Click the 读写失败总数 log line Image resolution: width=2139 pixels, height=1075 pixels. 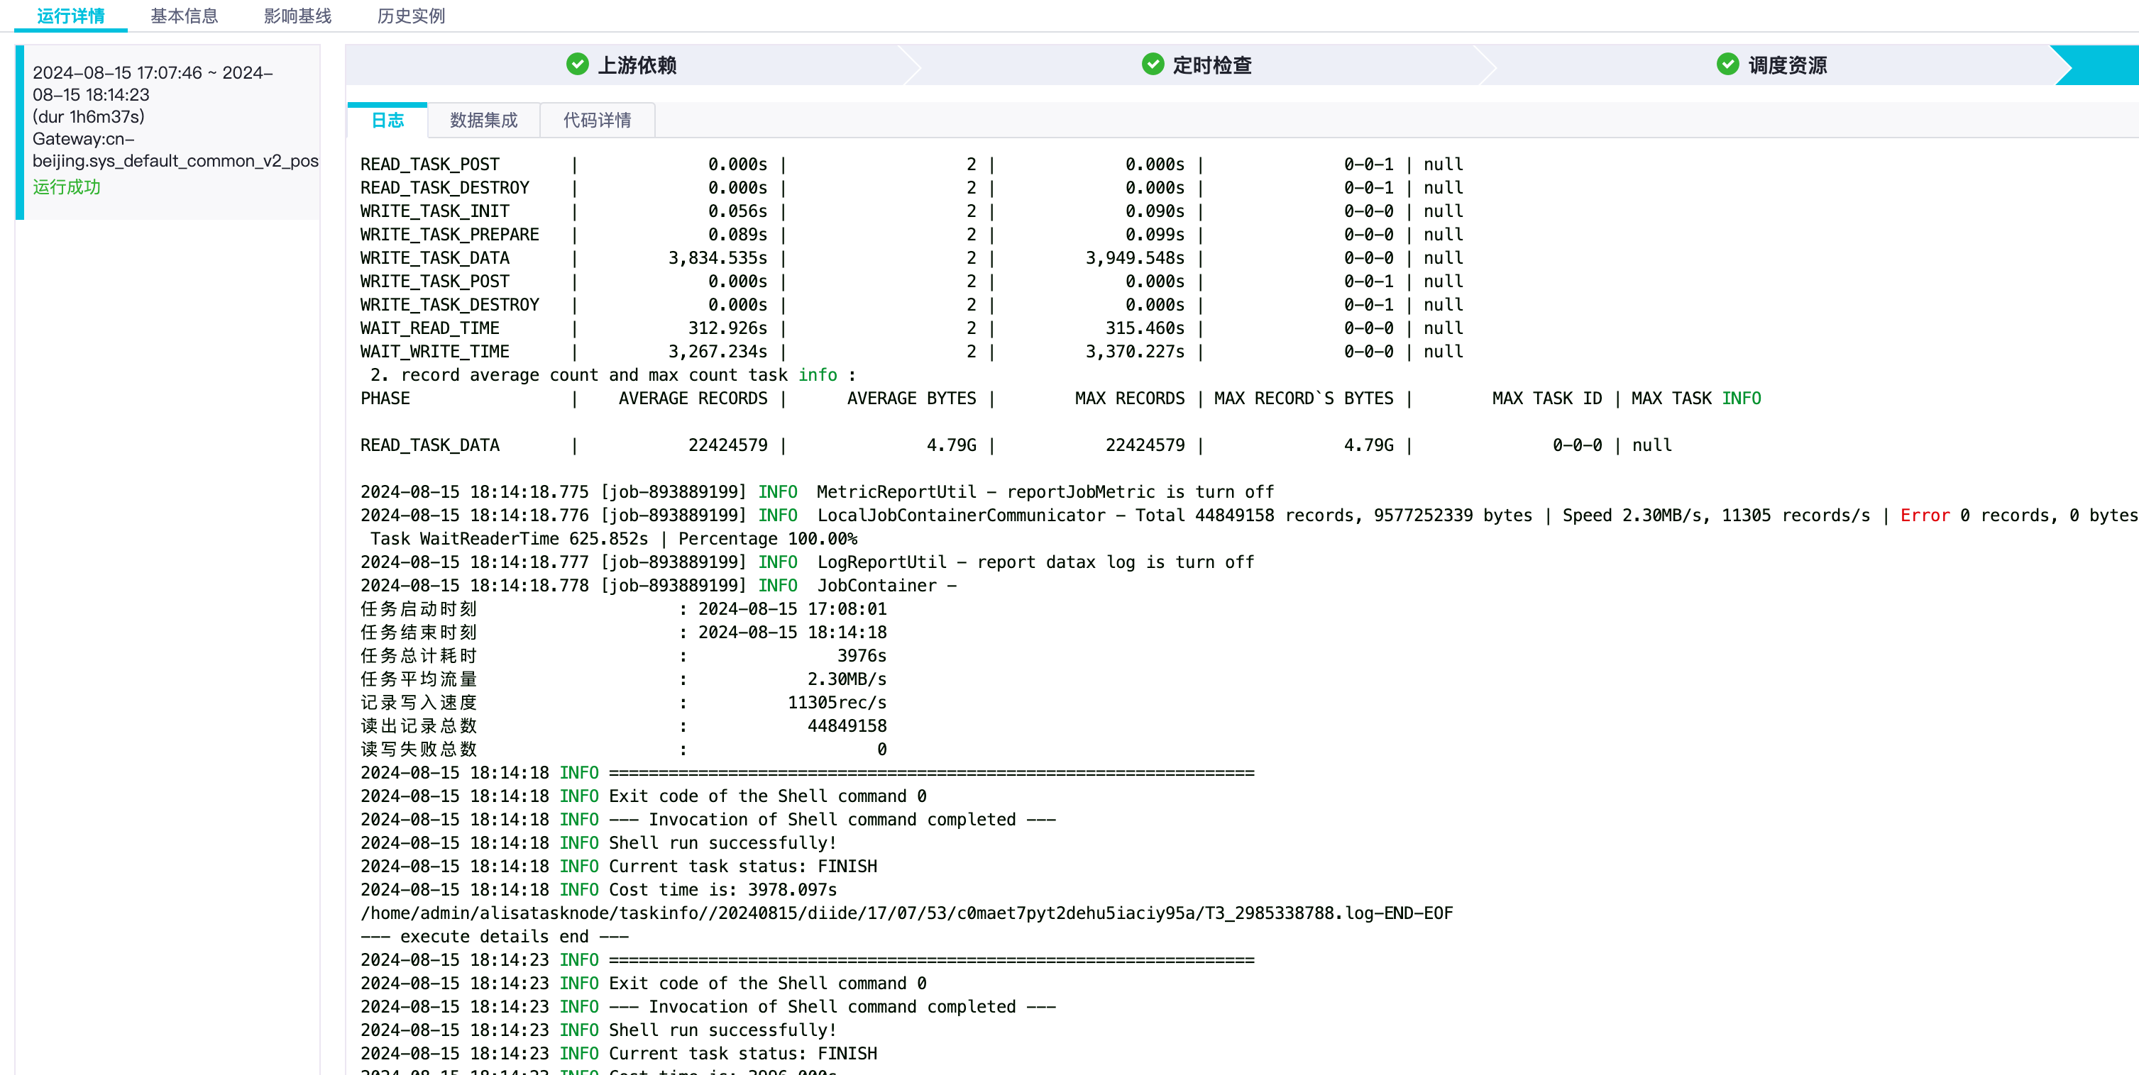(x=624, y=749)
